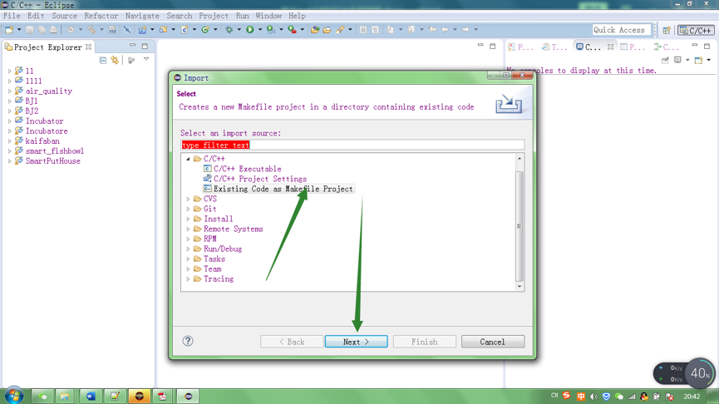The image size is (719, 404).
Task: Open the Navigate menu
Action: (142, 16)
